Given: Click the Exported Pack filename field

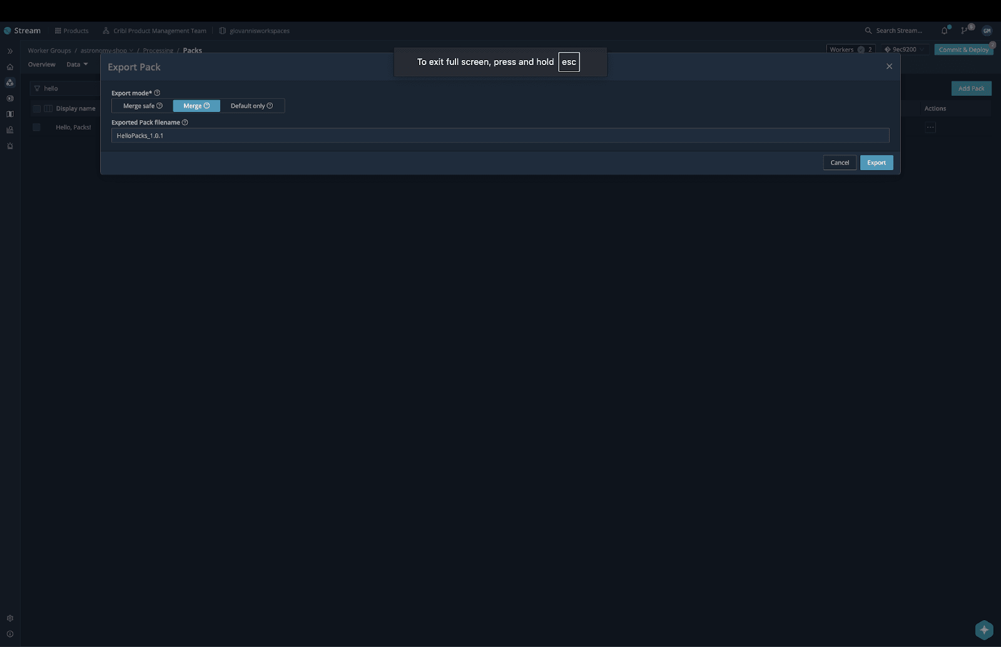Looking at the screenshot, I should [500, 136].
